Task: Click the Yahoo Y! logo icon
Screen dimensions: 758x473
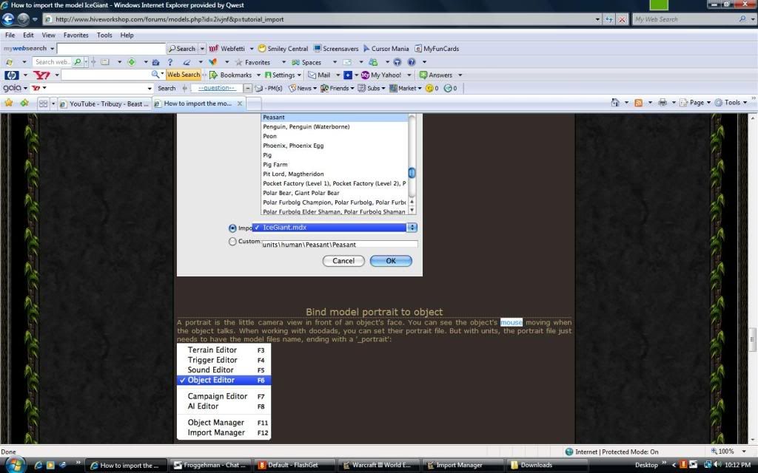Action: (41, 75)
